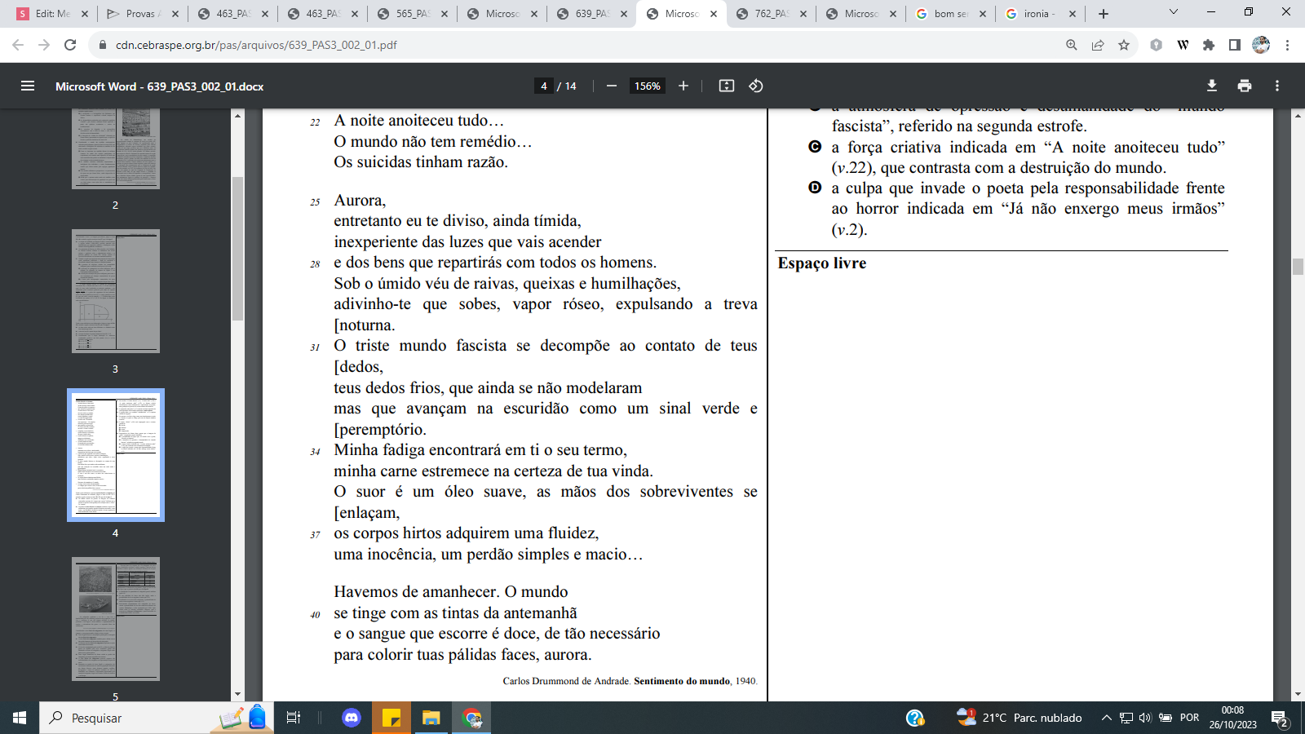Open the clock and date 00:08
The image size is (1305, 734).
coord(1233,718)
